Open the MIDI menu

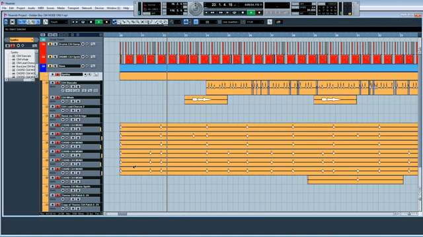click(x=41, y=8)
